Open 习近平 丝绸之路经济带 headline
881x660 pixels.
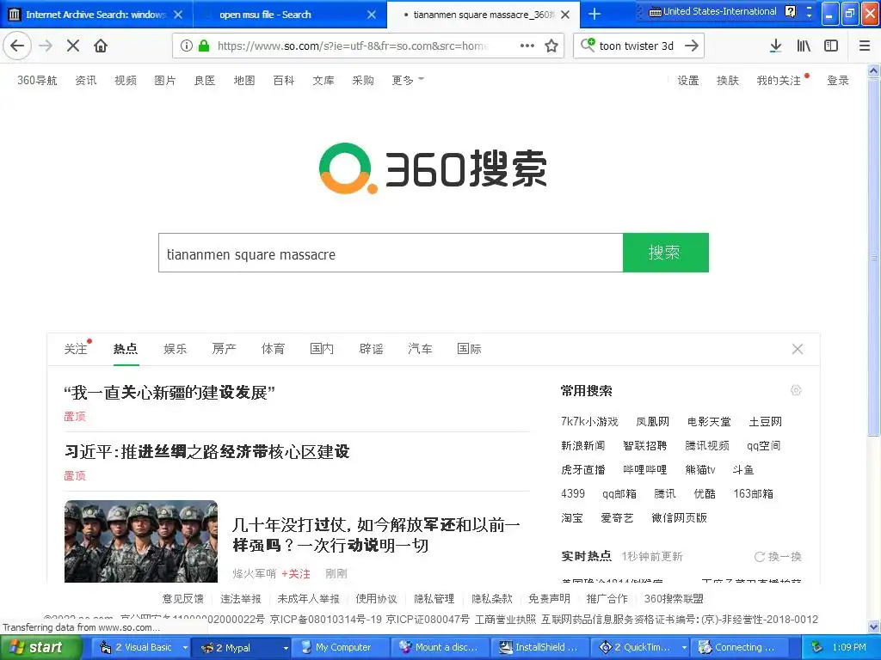207,452
